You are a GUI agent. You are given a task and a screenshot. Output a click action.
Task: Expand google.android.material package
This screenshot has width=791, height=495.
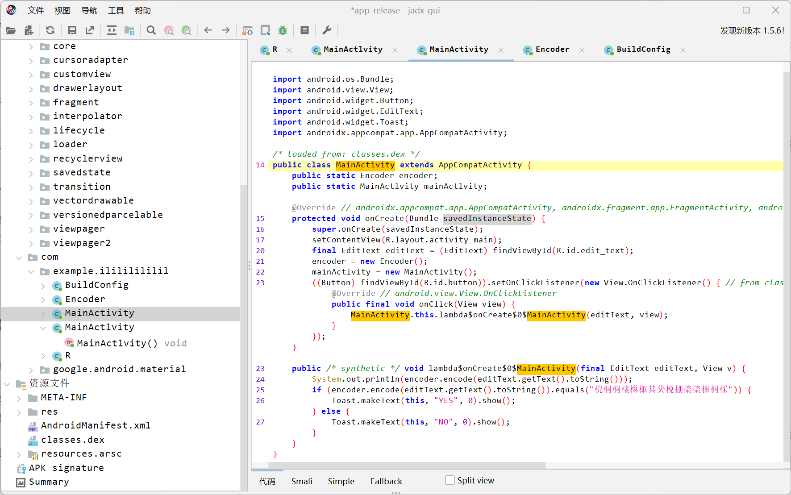click(x=31, y=370)
